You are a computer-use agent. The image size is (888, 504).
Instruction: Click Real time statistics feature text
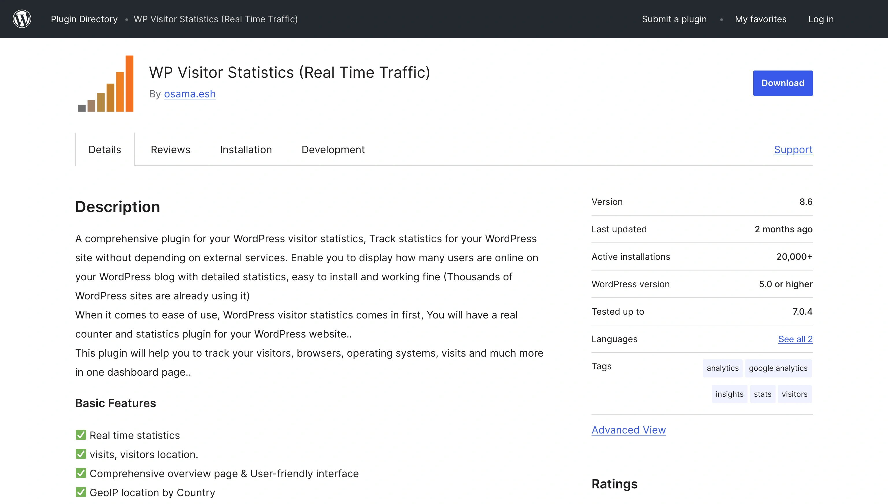[135, 436]
